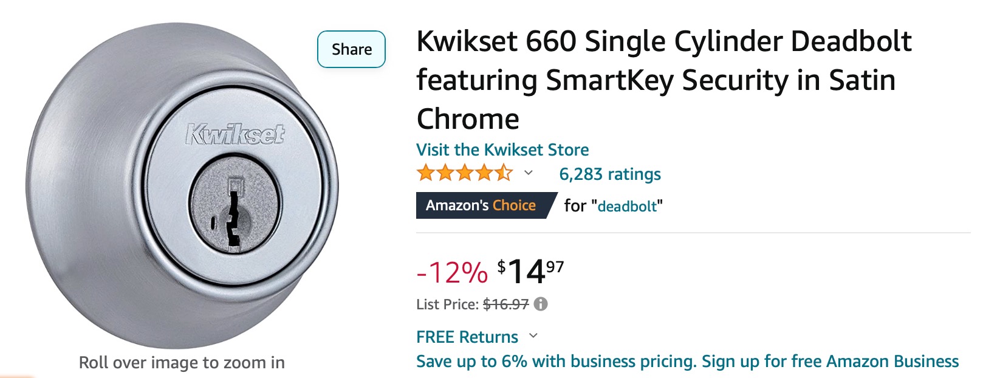The height and width of the screenshot is (378, 983).
Task: Click the satin chrome deadbolt product image
Action: tap(182, 185)
